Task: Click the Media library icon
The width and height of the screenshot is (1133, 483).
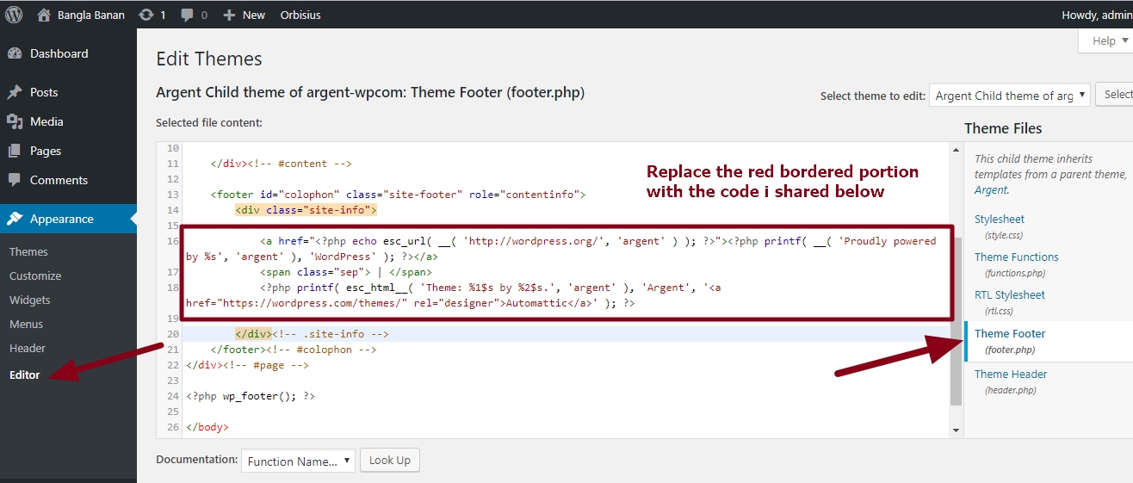Action: [15, 121]
